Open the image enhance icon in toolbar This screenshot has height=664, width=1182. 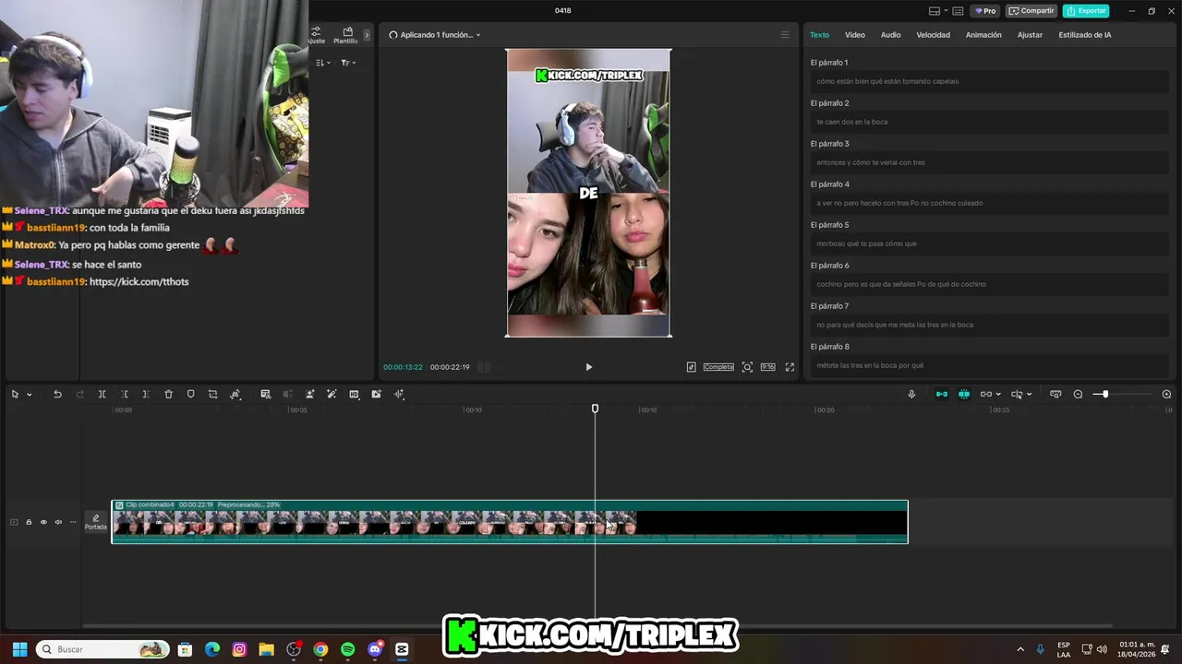376,395
